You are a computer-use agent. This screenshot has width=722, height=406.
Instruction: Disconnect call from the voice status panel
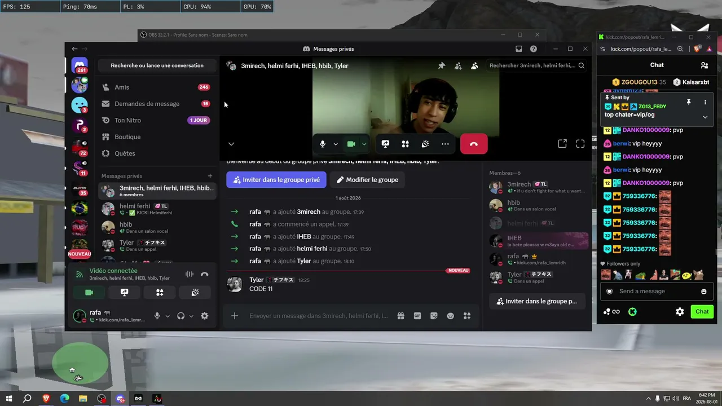coord(204,274)
